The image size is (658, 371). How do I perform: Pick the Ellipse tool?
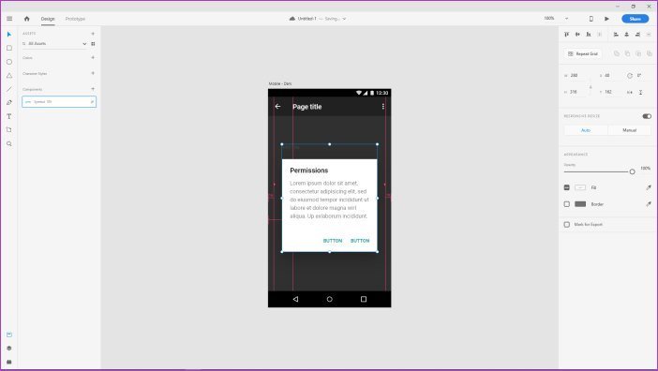(x=9, y=62)
